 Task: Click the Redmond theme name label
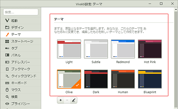point(123,62)
